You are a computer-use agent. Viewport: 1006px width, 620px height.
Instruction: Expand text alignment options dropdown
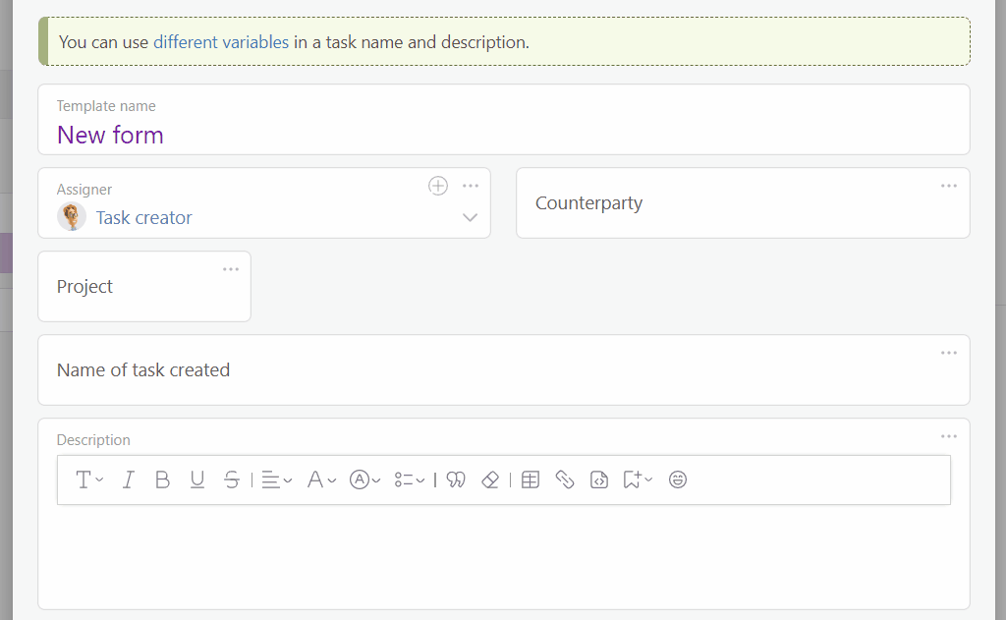276,479
